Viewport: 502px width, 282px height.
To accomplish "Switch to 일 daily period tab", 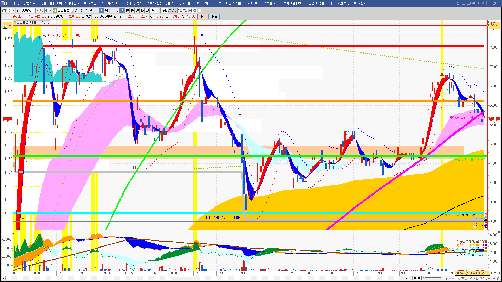I will pyautogui.click(x=76, y=10).
